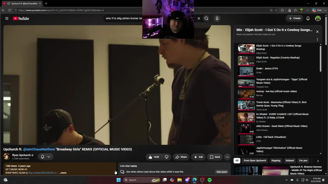
Task: Click the taskbar Search box
Action: (142, 180)
